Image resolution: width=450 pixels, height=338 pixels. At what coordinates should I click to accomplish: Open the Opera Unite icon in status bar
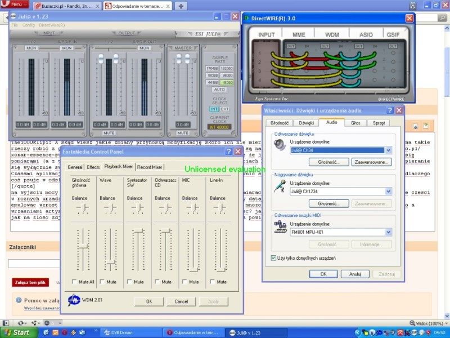(x=35, y=323)
